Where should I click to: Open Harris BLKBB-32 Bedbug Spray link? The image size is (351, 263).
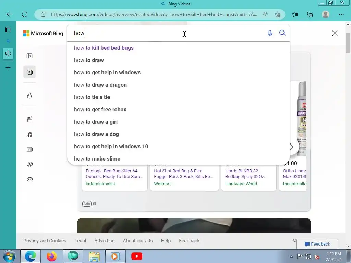[x=245, y=174]
